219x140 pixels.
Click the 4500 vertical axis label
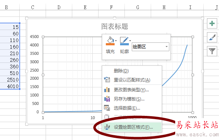click(34, 37)
